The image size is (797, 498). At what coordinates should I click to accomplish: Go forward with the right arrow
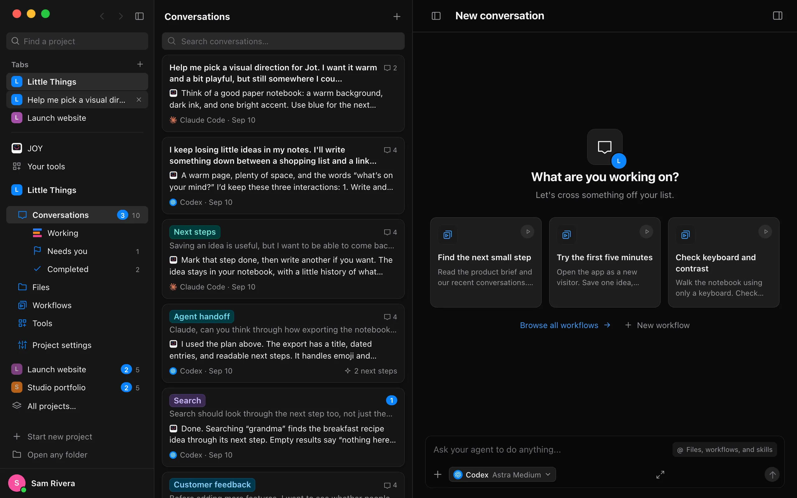(x=121, y=16)
